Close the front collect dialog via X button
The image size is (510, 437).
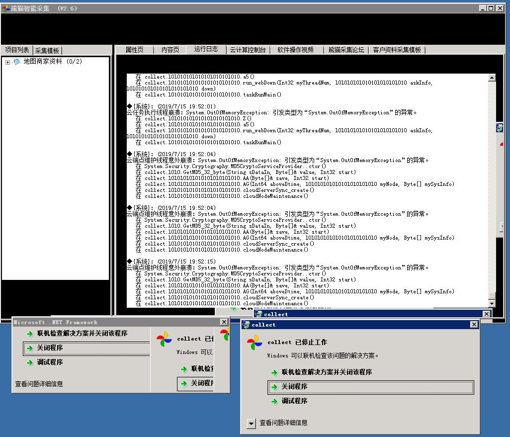474,325
